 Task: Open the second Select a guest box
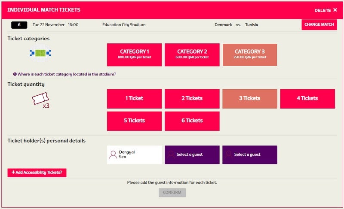(250, 155)
